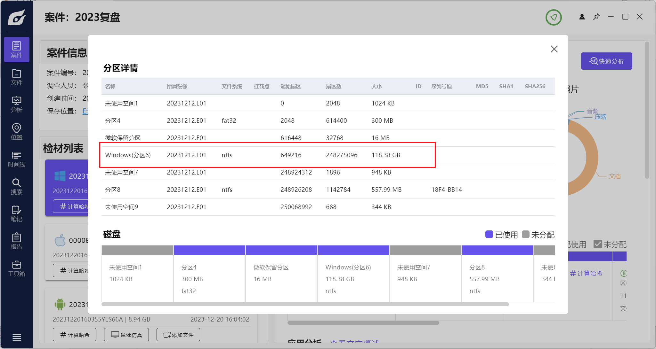
Task: Click 计算哈希 on the Windows evidence card
Action: (x=71, y=206)
